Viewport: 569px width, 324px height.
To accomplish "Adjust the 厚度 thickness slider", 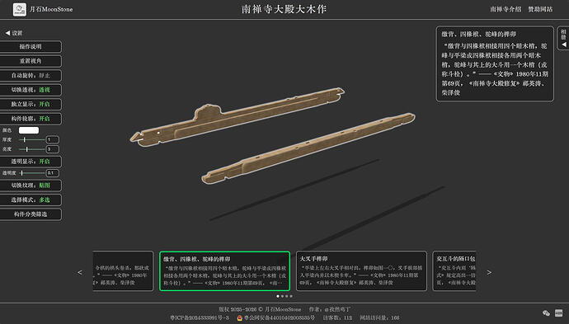I will click(32, 139).
